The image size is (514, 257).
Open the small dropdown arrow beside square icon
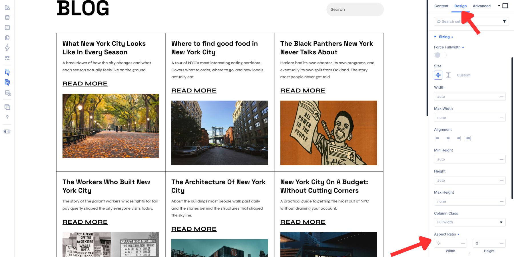[499, 6]
